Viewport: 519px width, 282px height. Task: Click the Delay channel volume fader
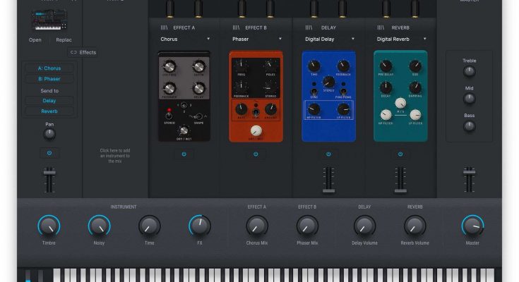[x=328, y=179]
